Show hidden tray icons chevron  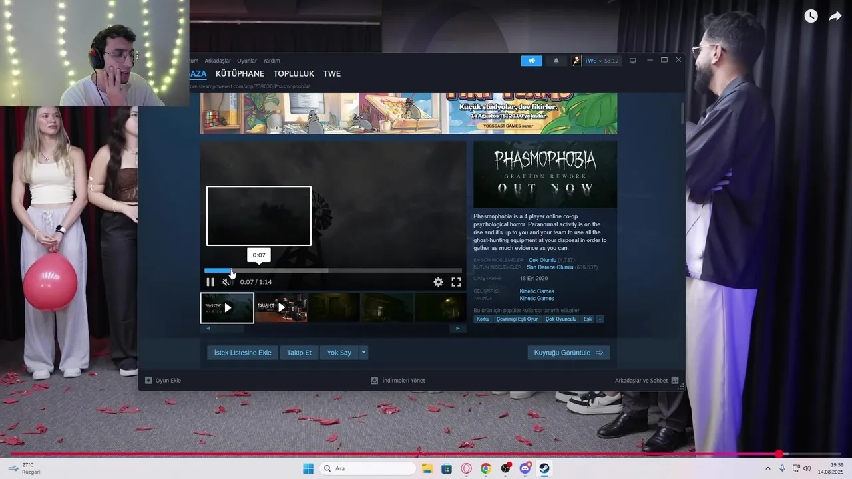767,468
